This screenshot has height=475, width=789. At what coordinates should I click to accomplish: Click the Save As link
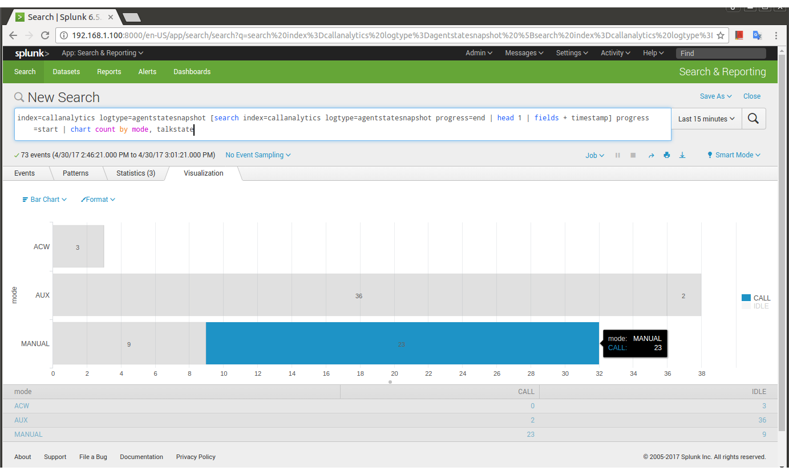[715, 96]
